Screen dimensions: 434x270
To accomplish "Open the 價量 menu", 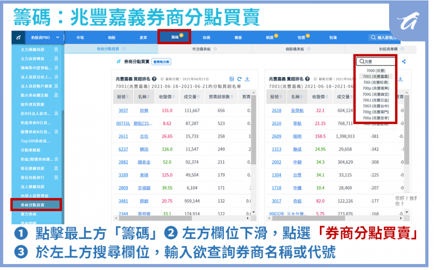I will [x=238, y=37].
